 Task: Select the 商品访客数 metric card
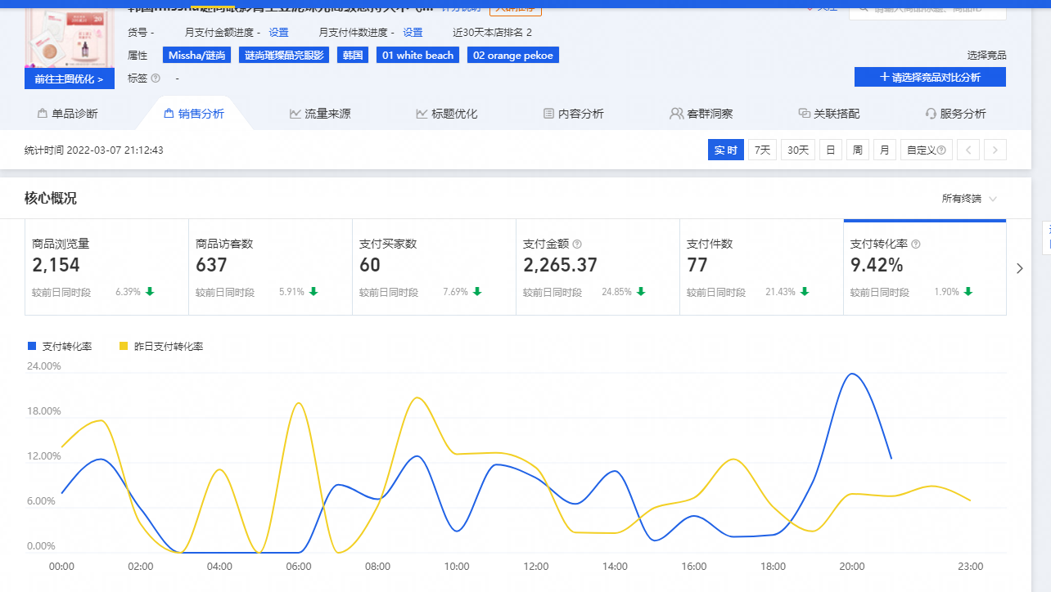(270, 267)
